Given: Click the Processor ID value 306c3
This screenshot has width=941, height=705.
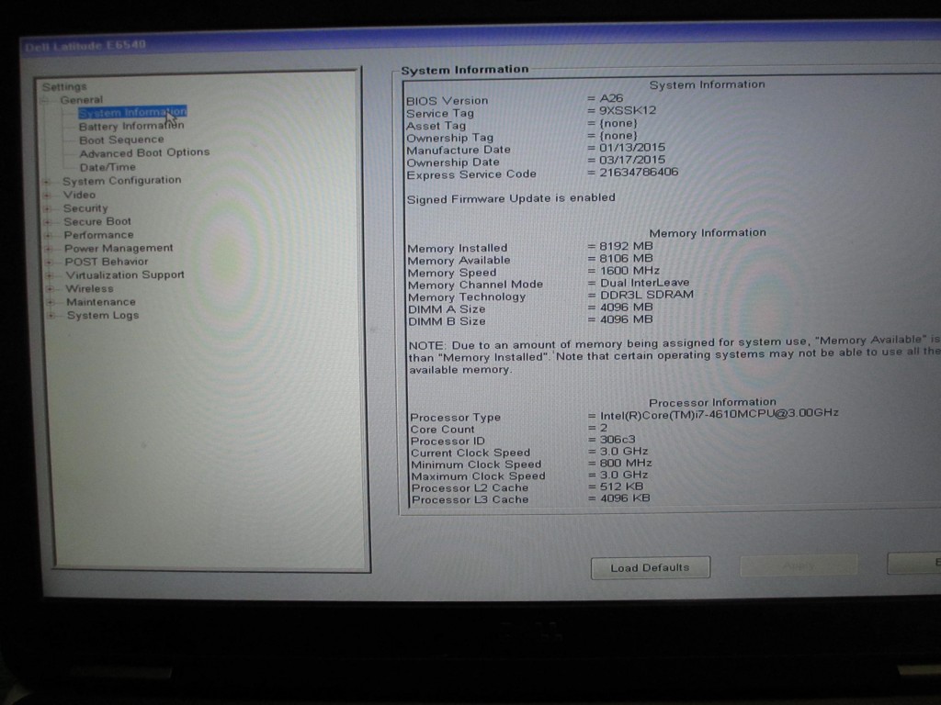Looking at the screenshot, I should (x=618, y=440).
